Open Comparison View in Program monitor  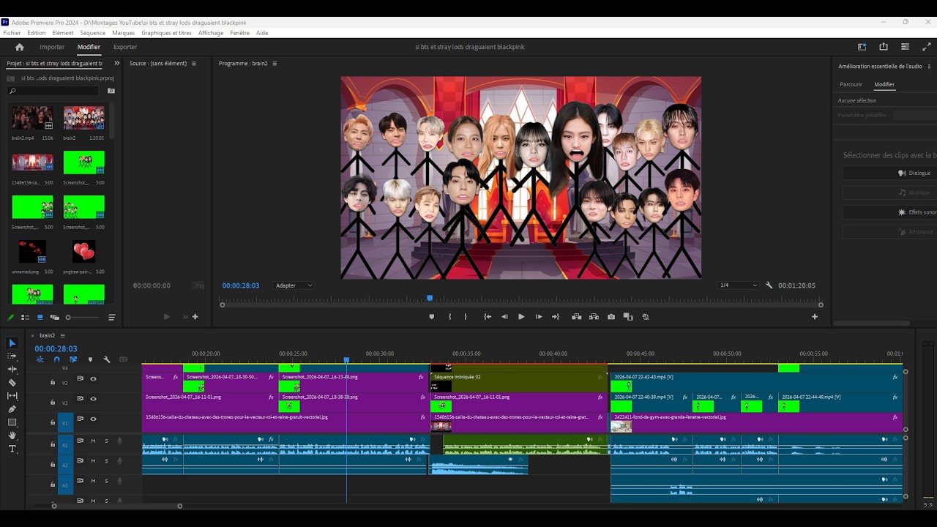(628, 317)
